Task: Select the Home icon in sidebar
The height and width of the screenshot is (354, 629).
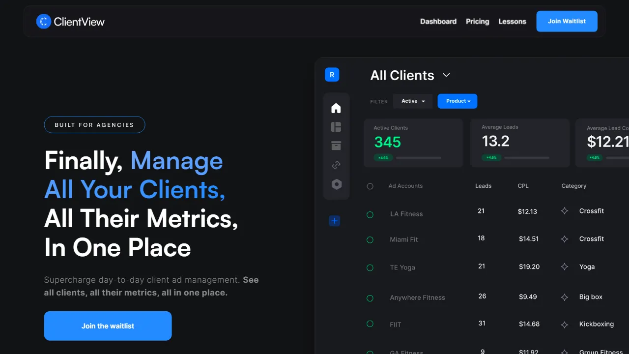Action: (x=336, y=108)
